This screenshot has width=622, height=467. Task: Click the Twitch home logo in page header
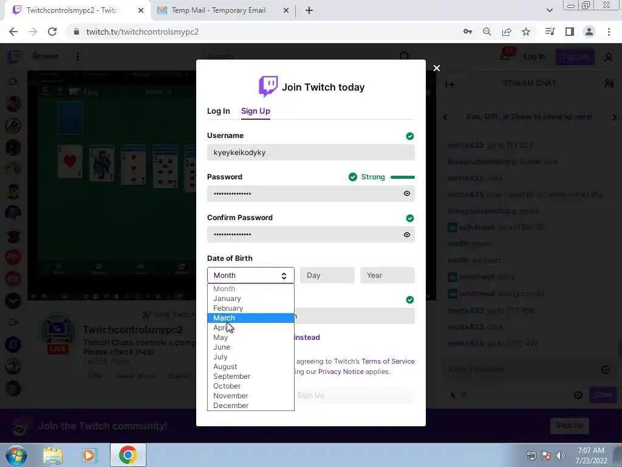coord(15,57)
